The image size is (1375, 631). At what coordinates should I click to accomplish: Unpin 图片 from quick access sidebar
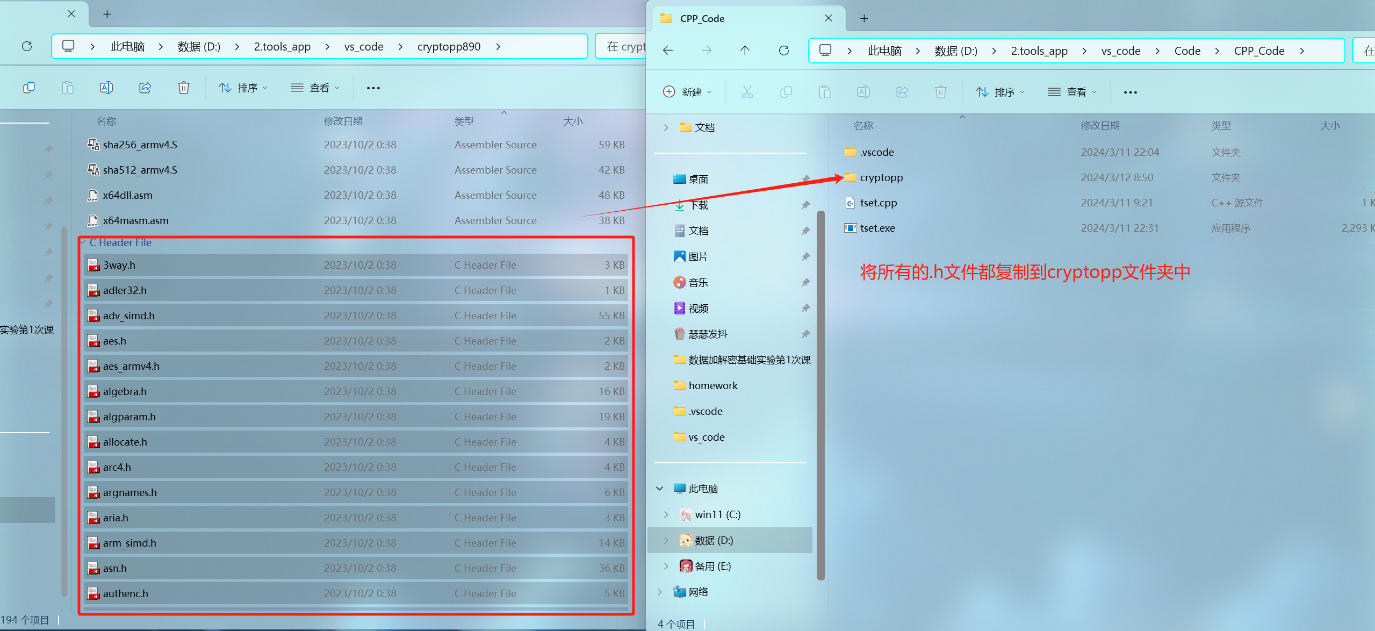[x=805, y=256]
